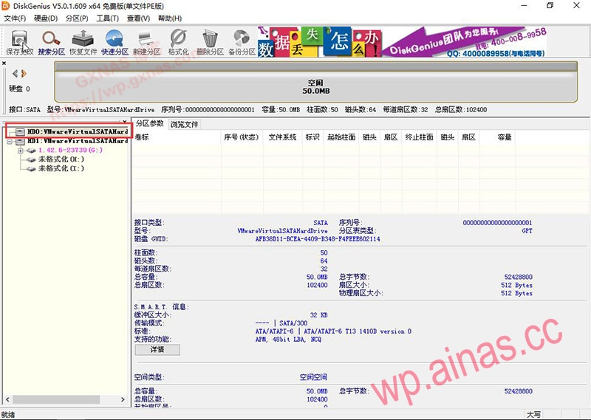Select HD1:VMwareVirtualSATAHard in the tree

[x=78, y=141]
